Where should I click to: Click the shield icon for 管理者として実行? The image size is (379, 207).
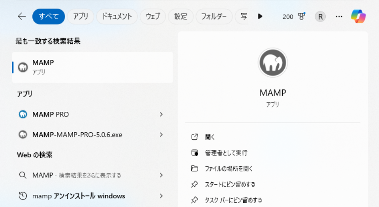[x=195, y=153]
